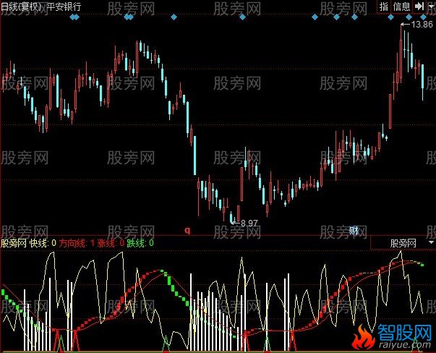This screenshot has height=353, width=436.
Task: Jump to latest bar arrow icon
Action: click(x=419, y=6)
